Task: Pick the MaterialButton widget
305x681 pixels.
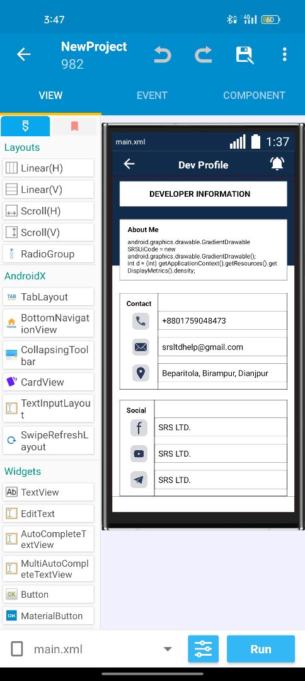Action: [x=48, y=615]
